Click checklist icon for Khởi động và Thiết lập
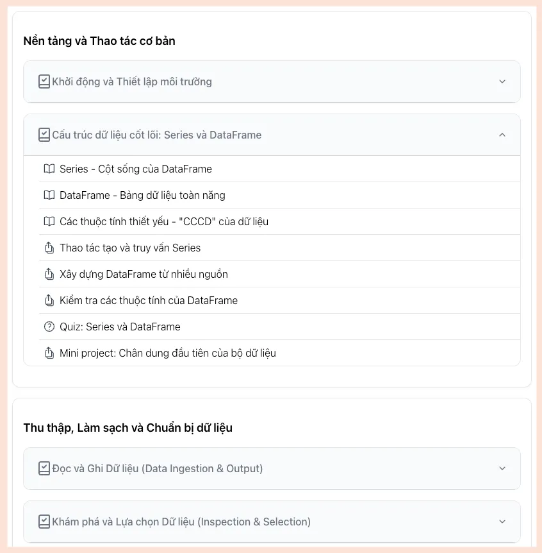 tap(44, 81)
